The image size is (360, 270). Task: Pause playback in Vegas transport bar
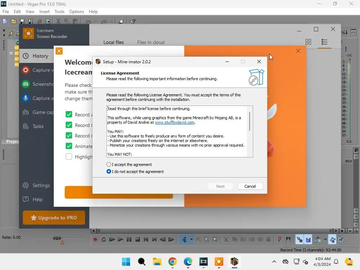(129, 239)
